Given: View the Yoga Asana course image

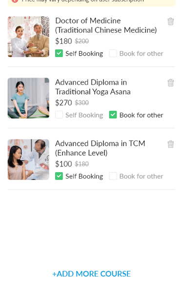Looking at the screenshot, I should [x=28, y=98].
